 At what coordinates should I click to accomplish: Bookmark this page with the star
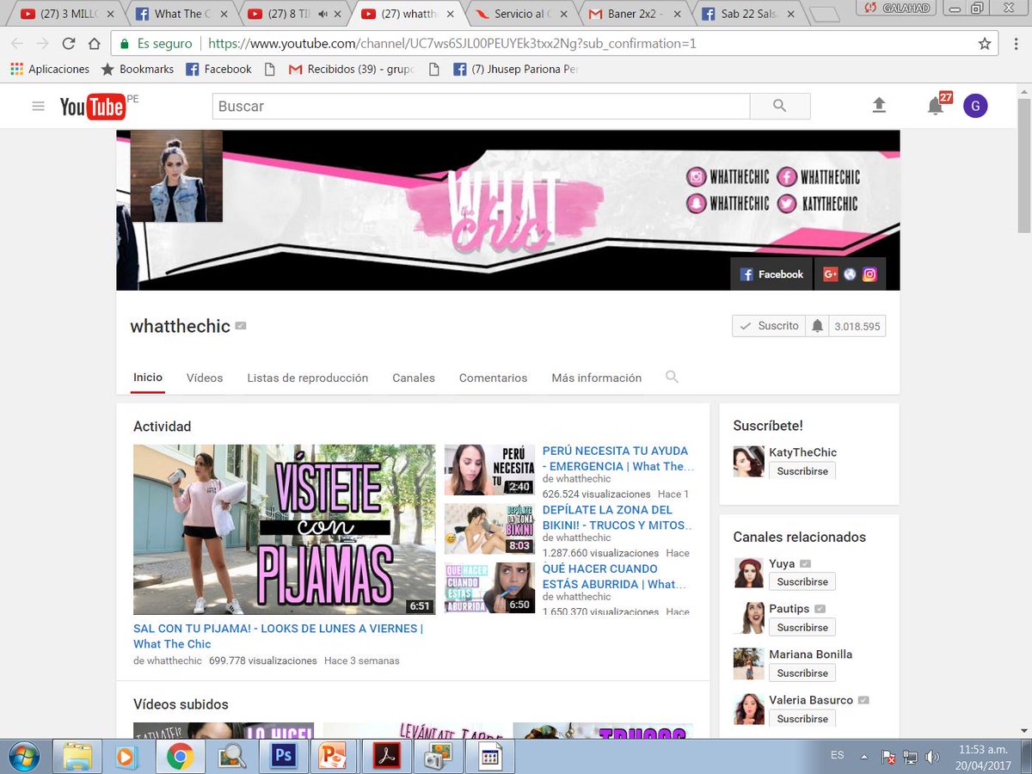[985, 44]
